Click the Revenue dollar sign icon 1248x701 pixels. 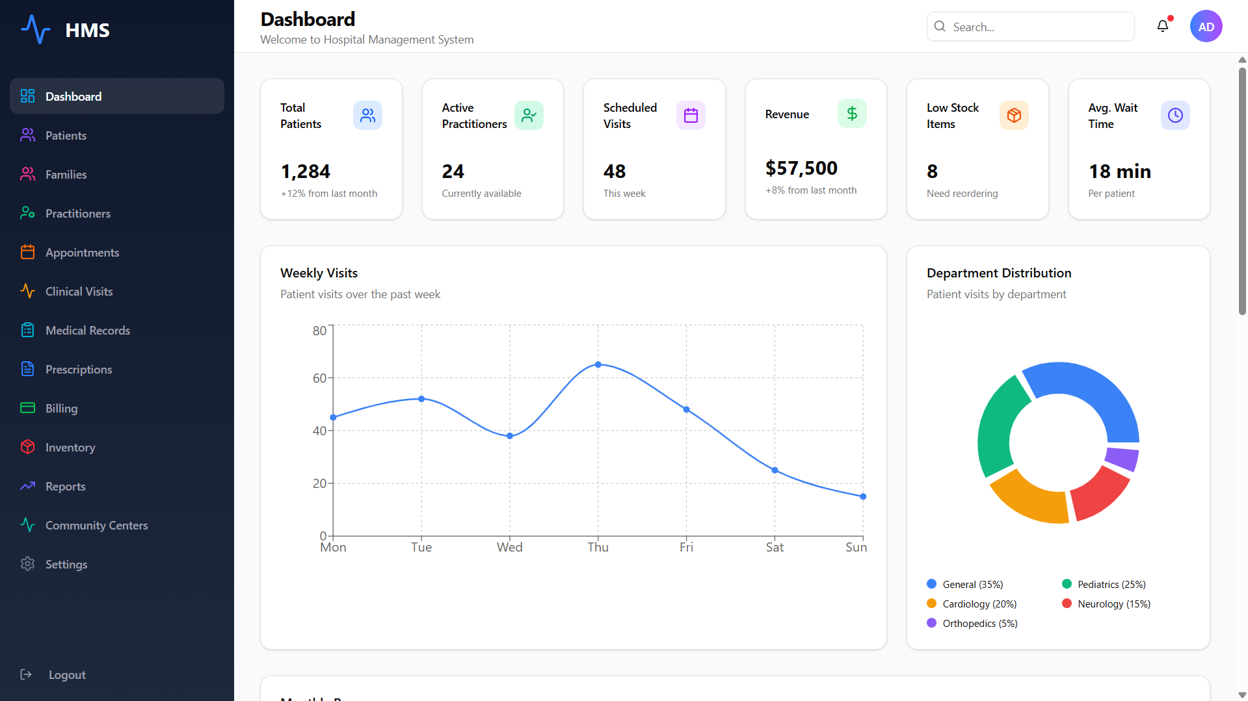pyautogui.click(x=852, y=114)
